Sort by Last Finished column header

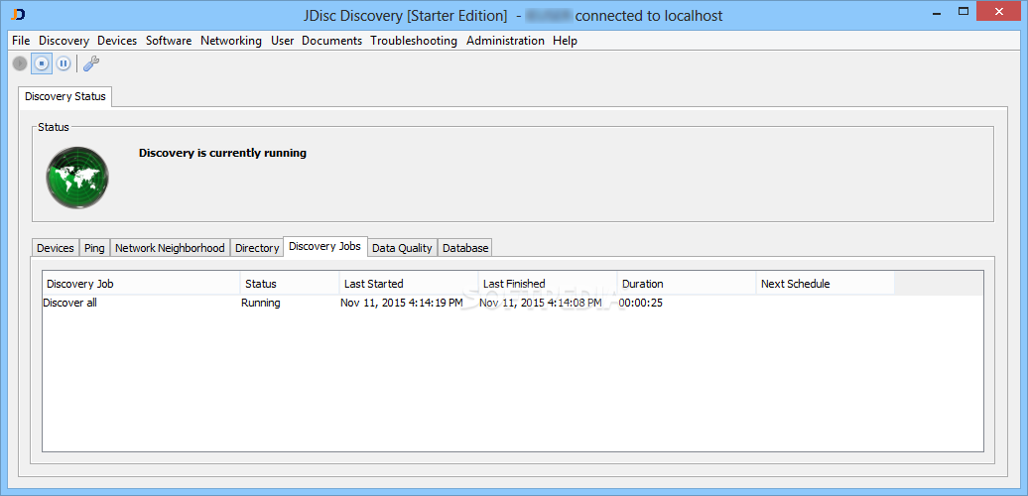[x=548, y=284]
